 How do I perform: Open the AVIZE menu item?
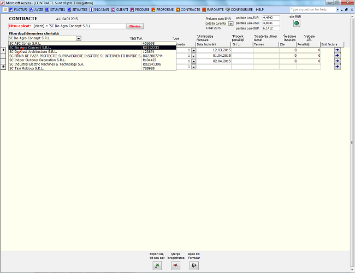pos(36,9)
